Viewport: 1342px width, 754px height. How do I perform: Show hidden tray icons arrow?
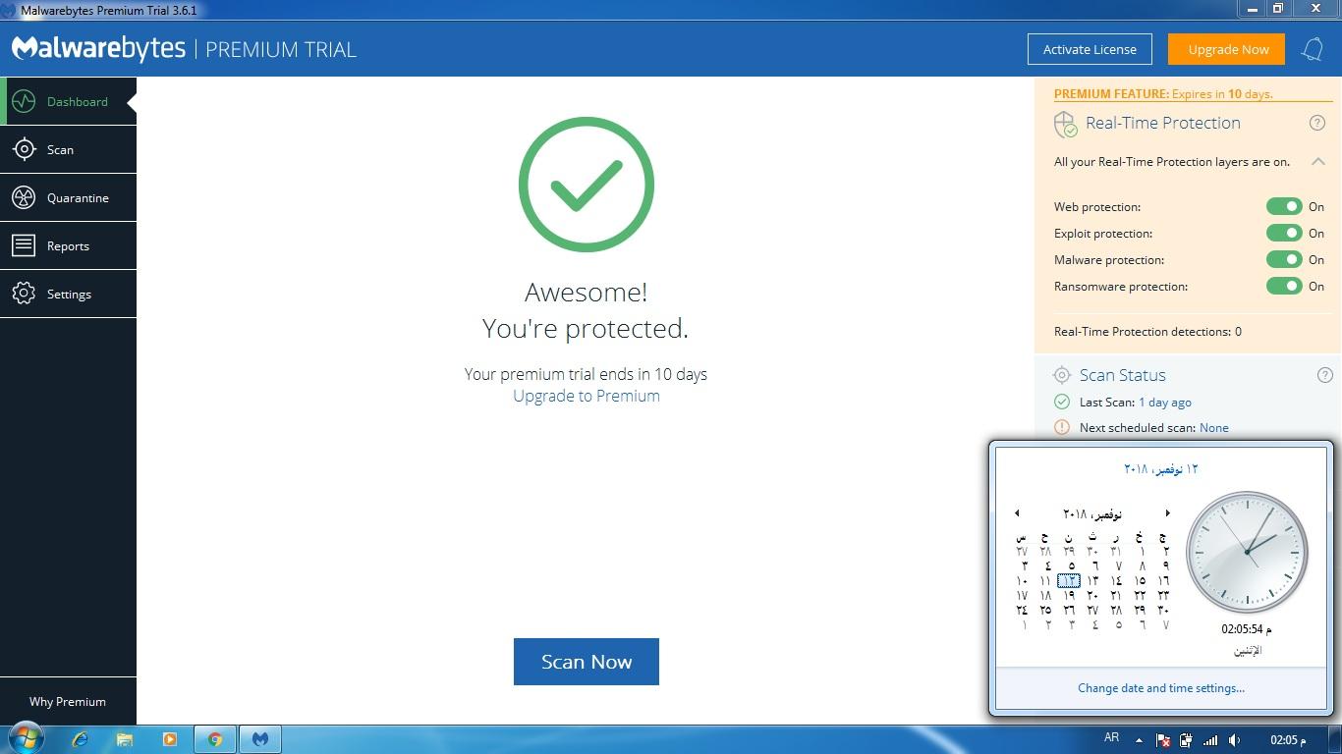point(1139,740)
